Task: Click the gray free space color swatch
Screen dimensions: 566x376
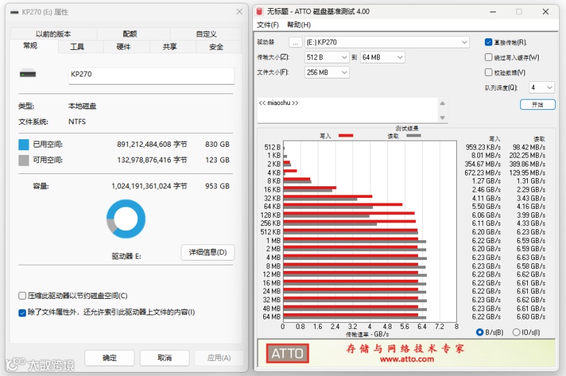Action: click(23, 160)
